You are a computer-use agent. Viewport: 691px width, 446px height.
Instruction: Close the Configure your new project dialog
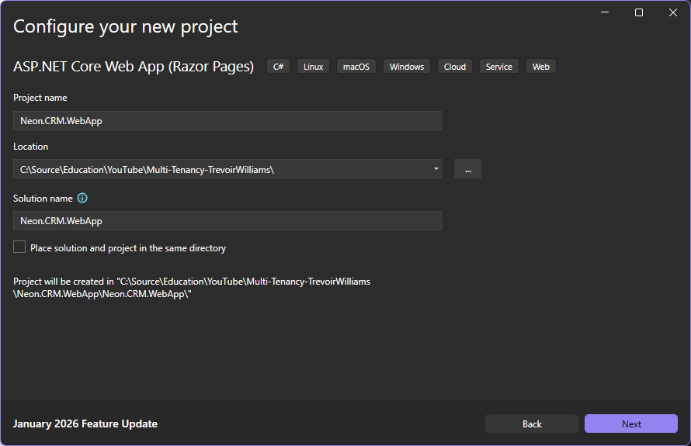coord(673,12)
